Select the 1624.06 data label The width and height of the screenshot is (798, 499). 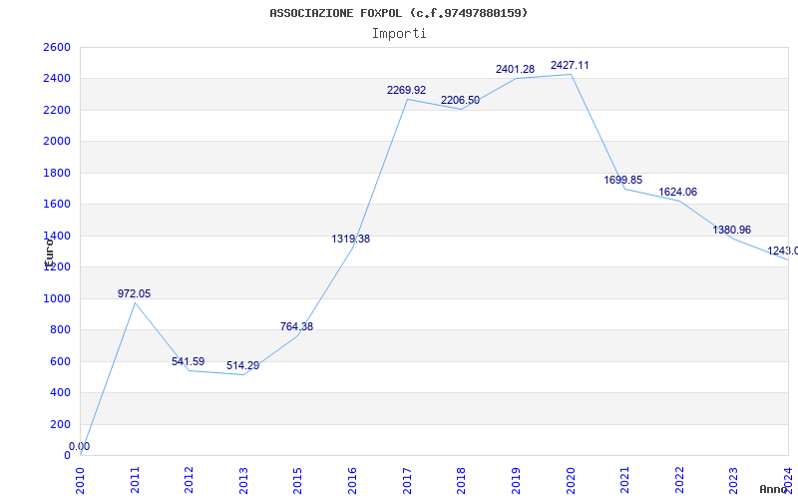[x=678, y=192]
